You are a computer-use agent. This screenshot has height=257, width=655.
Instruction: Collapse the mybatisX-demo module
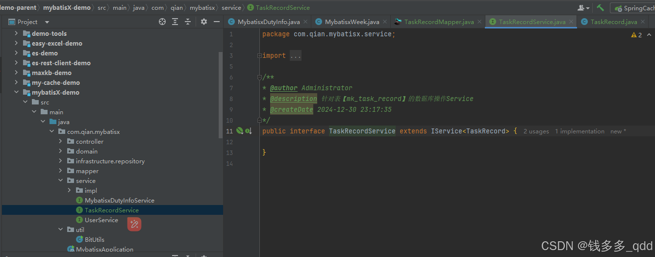[x=16, y=92]
